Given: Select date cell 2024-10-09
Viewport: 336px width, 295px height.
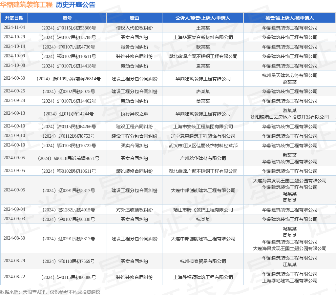Looking at the screenshot, I should click(x=14, y=56).
